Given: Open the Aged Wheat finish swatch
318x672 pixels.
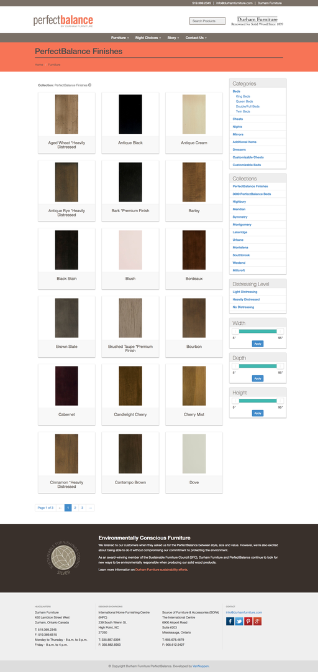Looking at the screenshot, I should (66, 114).
